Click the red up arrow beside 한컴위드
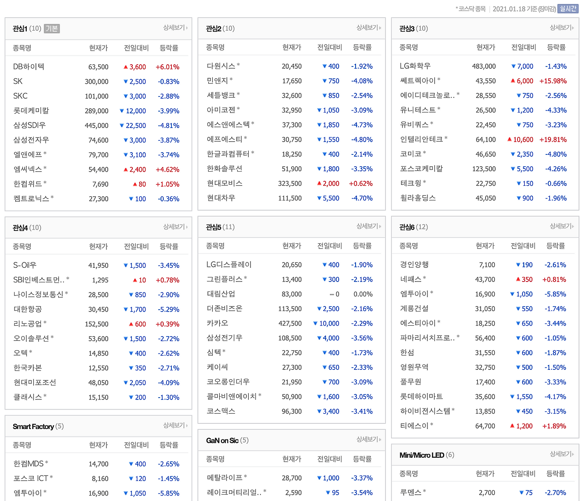 [x=135, y=184]
